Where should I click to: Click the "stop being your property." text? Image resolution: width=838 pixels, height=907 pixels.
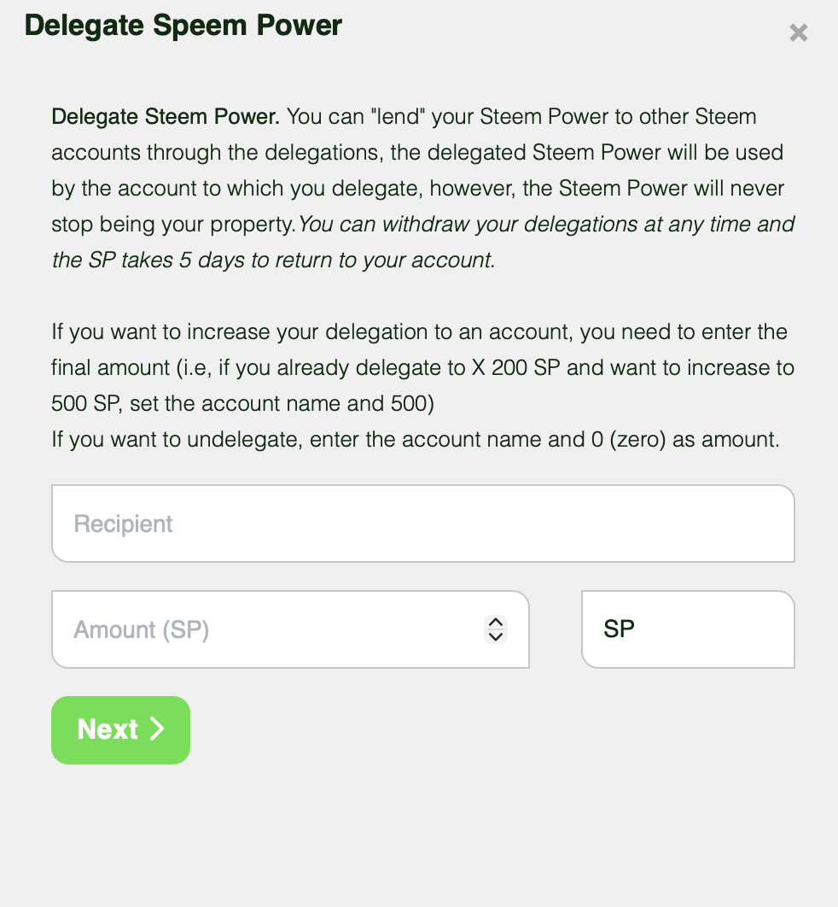point(172,225)
